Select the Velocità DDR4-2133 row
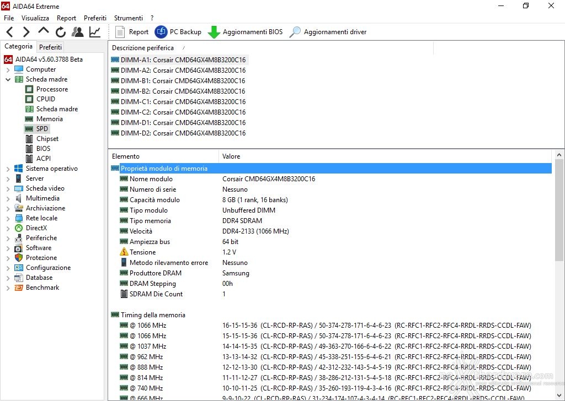This screenshot has height=401, width=565. [331, 231]
